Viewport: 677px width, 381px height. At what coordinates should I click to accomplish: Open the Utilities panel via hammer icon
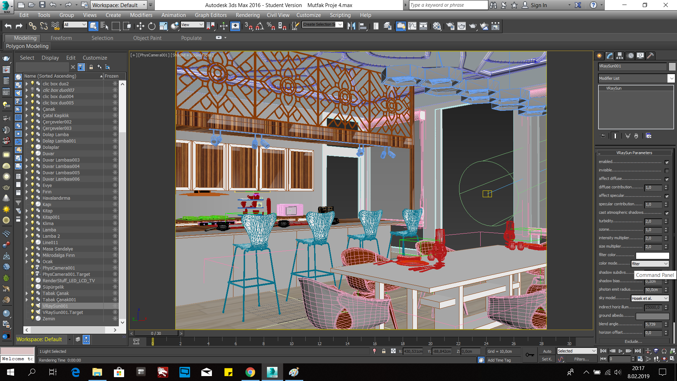tap(651, 56)
